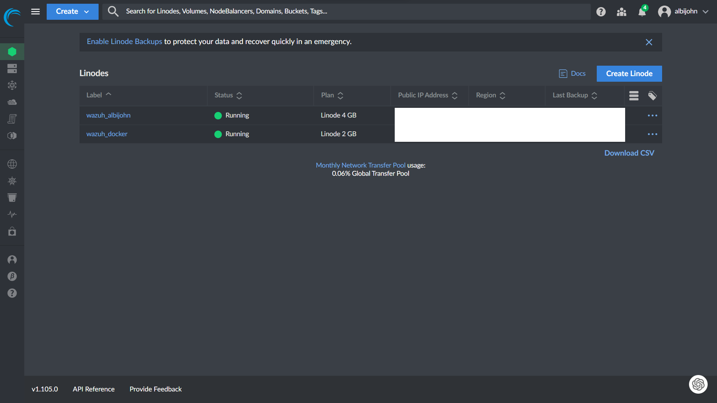Open action menu for wazuh_docker row
The height and width of the screenshot is (403, 717).
click(652, 134)
